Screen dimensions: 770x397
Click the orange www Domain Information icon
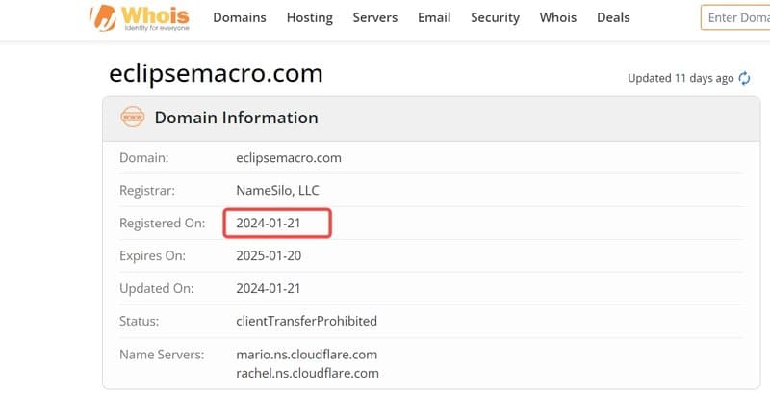click(x=132, y=117)
